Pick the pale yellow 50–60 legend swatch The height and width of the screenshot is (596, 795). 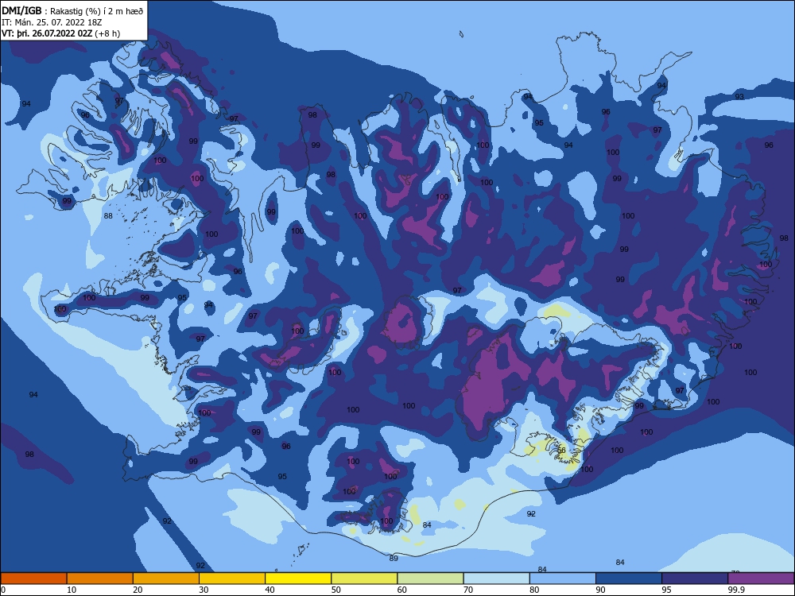click(365, 579)
